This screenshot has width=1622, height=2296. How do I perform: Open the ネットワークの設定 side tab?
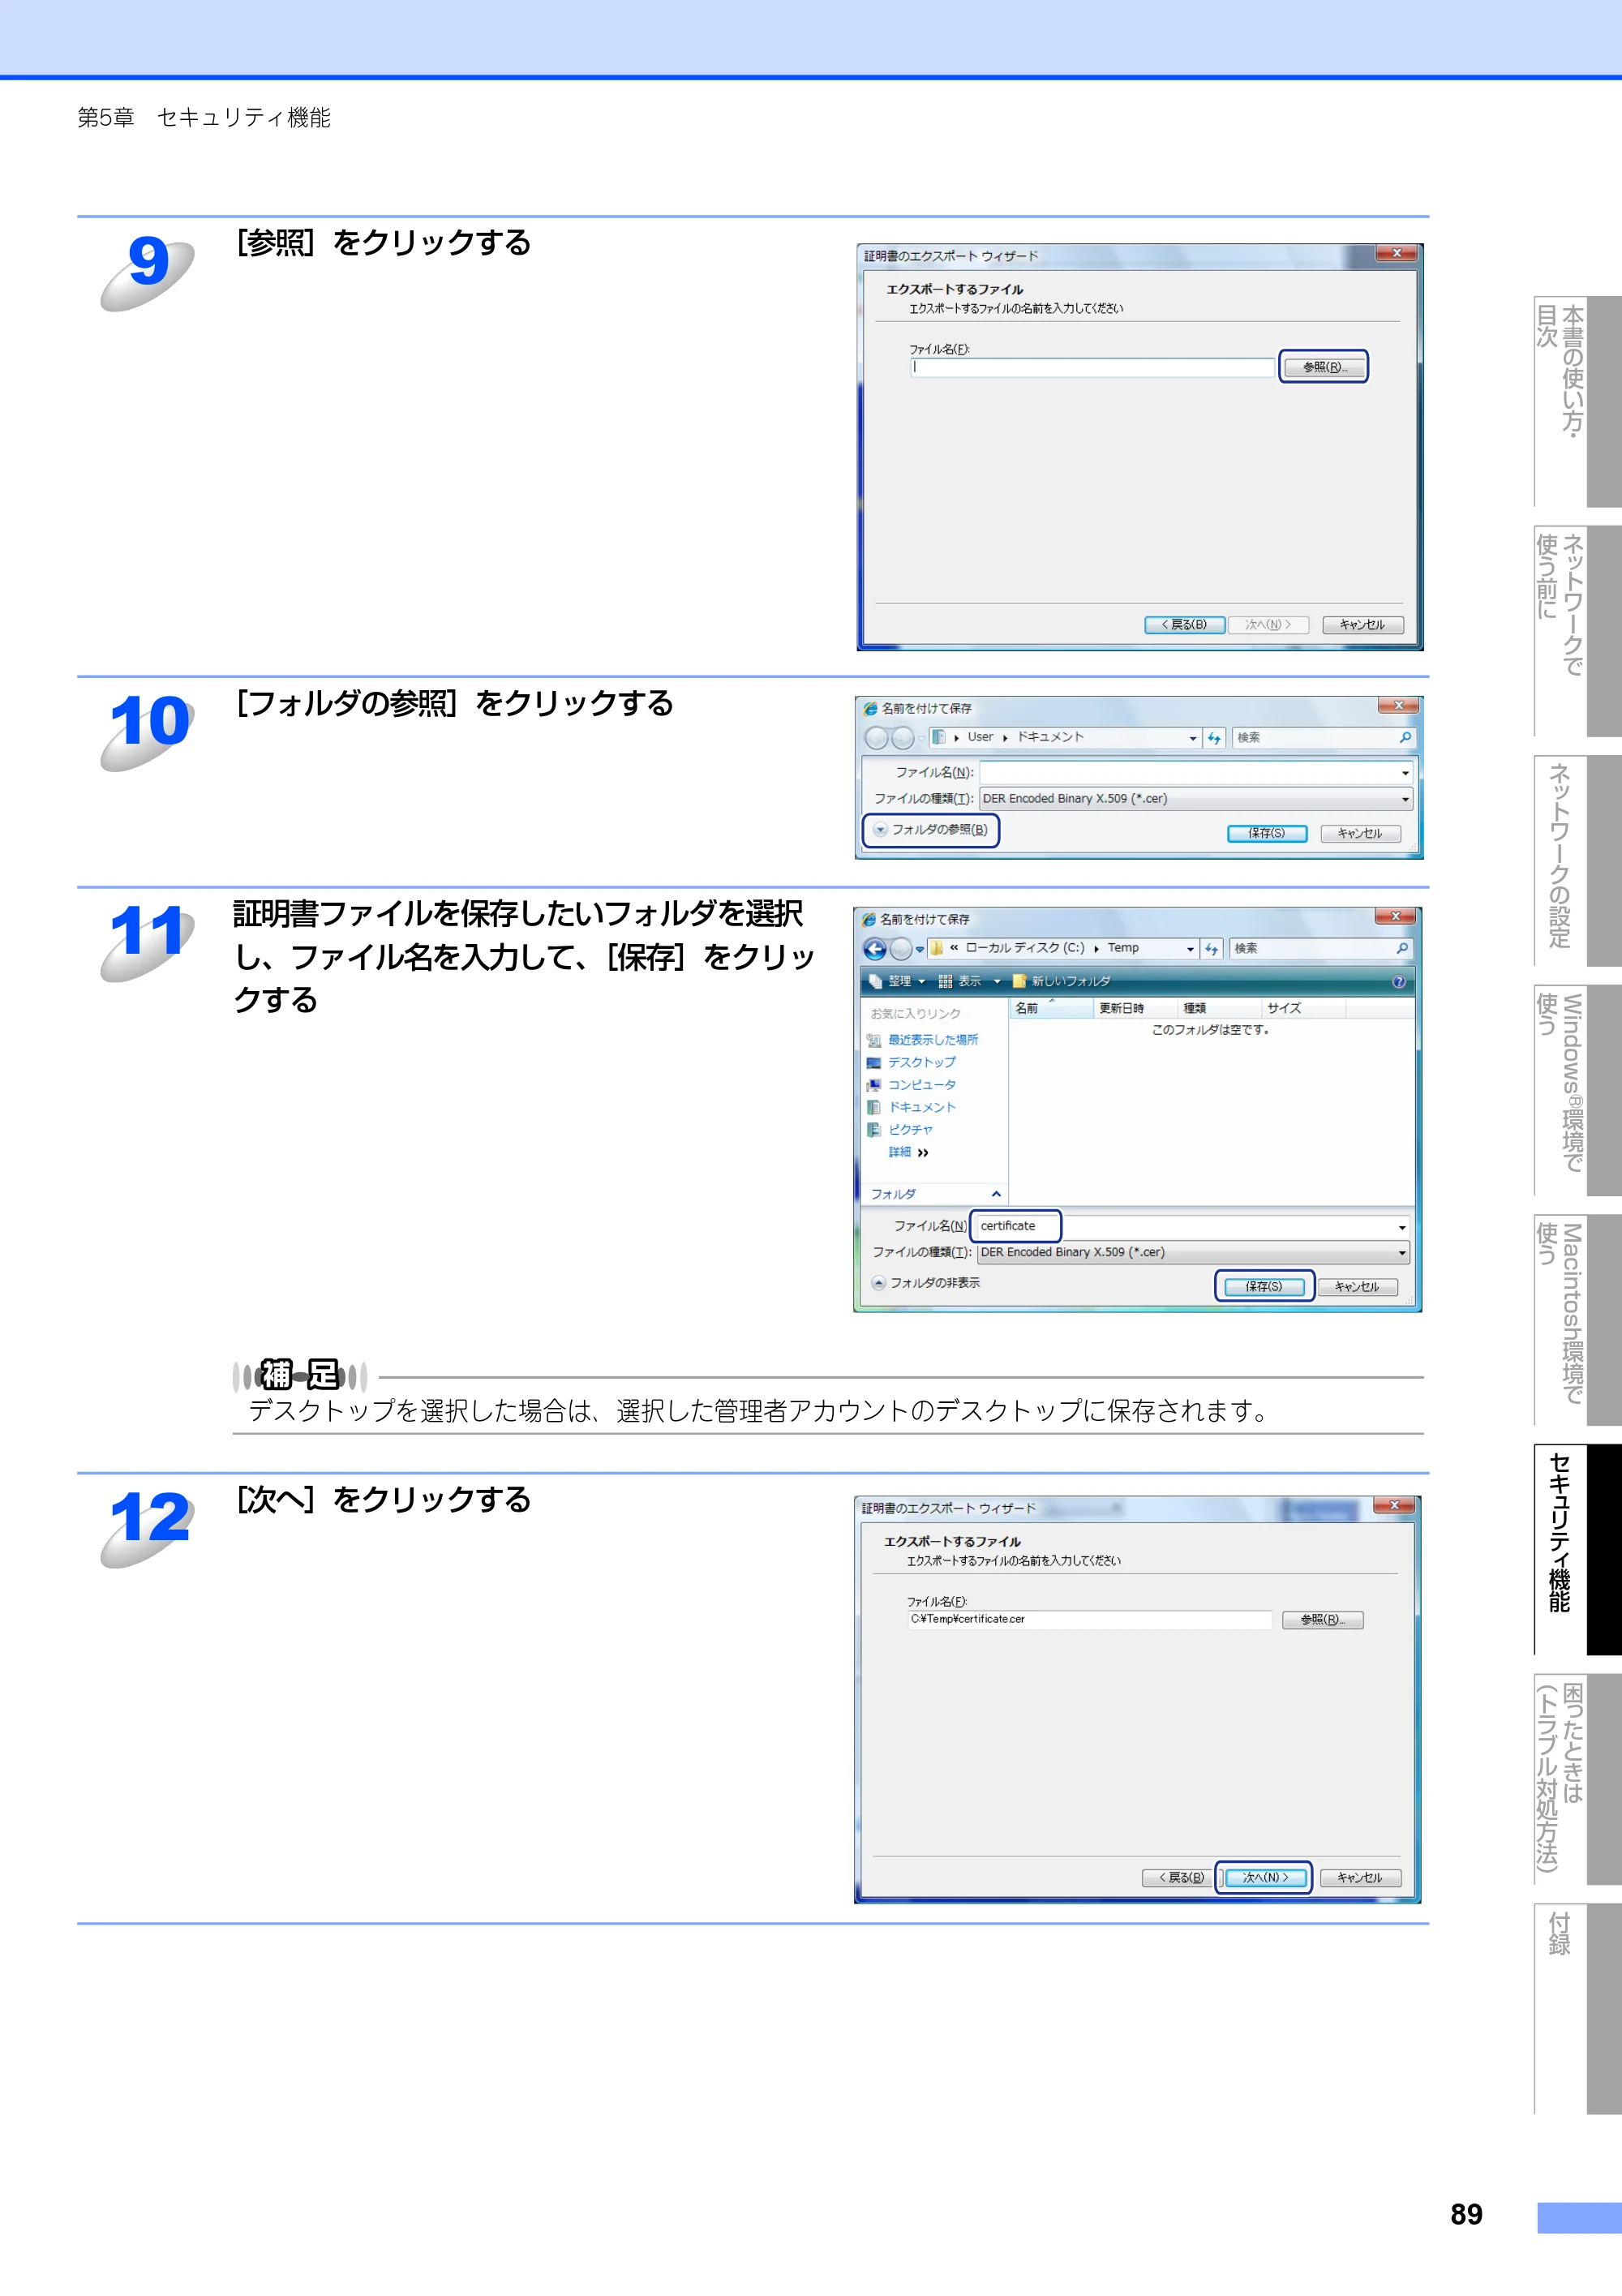click(x=1578, y=860)
